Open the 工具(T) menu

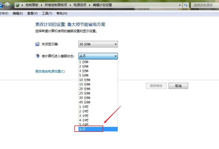(x=47, y=13)
